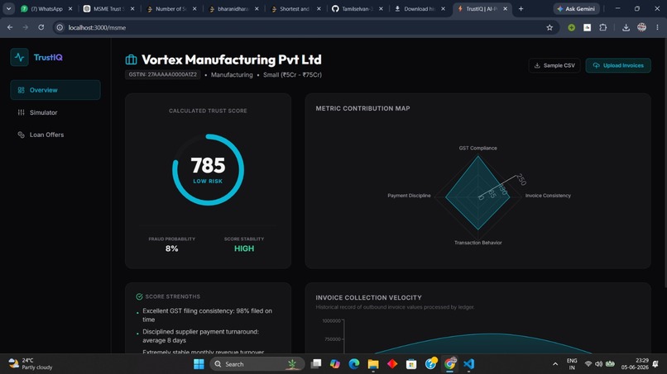Open the tab search dropdown arrow
Screen dimensions: 667x374
pyautogui.click(x=8, y=8)
